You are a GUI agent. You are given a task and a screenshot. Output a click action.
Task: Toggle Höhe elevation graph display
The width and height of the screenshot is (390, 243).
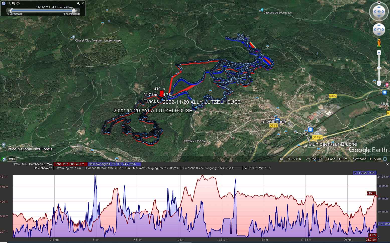tap(69, 164)
